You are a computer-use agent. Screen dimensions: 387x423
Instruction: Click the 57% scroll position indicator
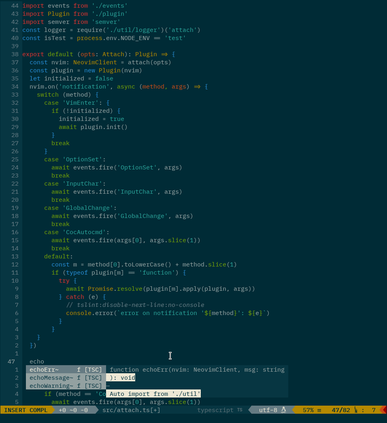tap(309, 410)
